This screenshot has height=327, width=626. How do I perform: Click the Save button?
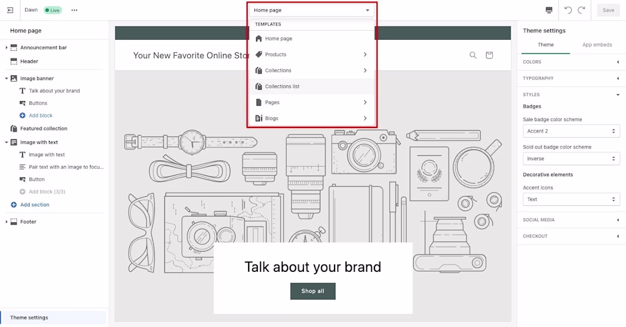(x=608, y=10)
